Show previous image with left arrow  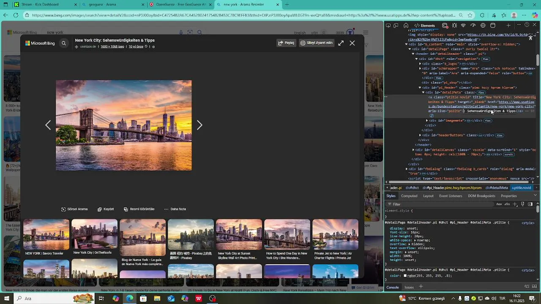click(x=48, y=125)
